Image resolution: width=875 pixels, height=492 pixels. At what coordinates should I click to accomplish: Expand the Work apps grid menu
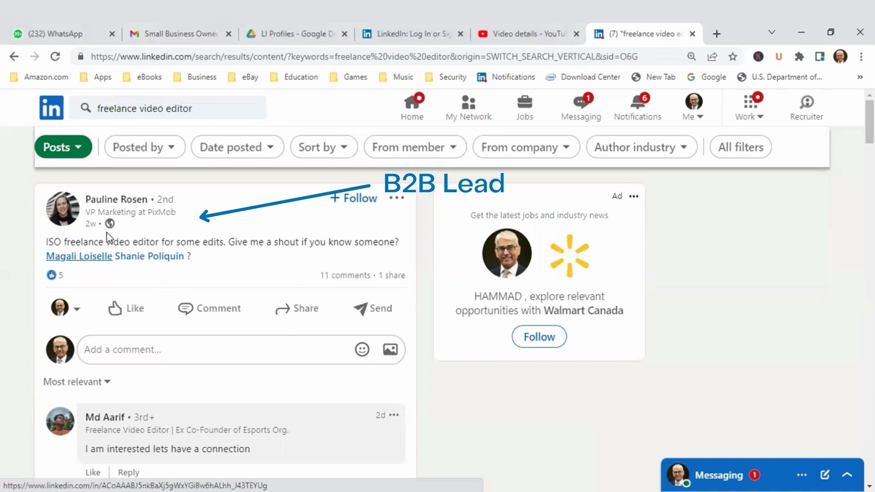749,108
